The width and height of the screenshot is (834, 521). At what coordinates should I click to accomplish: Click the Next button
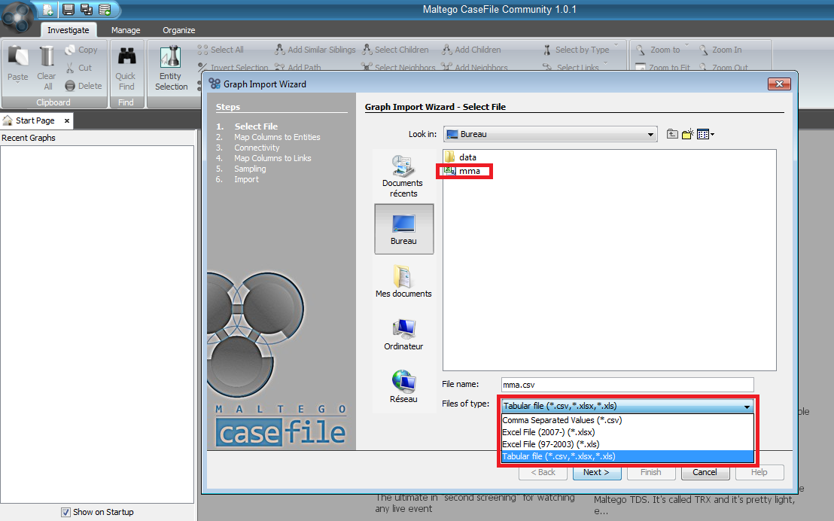[597, 473]
